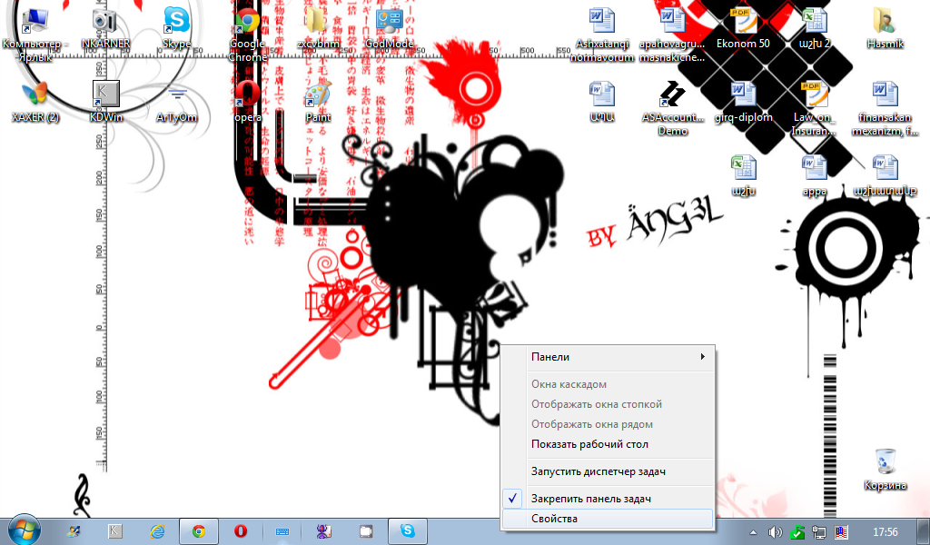Expand the Панели submenu

[608, 357]
